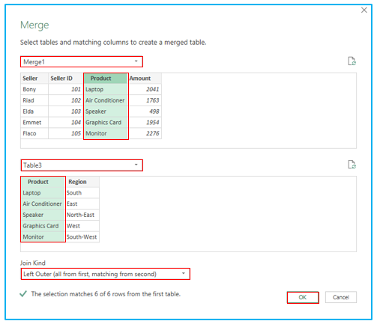This screenshot has height=324, width=377.
Task: Cancel the merge dialog
Action: 341,297
